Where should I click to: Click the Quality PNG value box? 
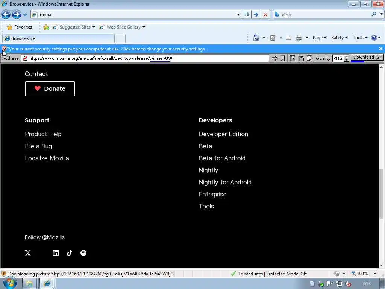click(x=338, y=58)
